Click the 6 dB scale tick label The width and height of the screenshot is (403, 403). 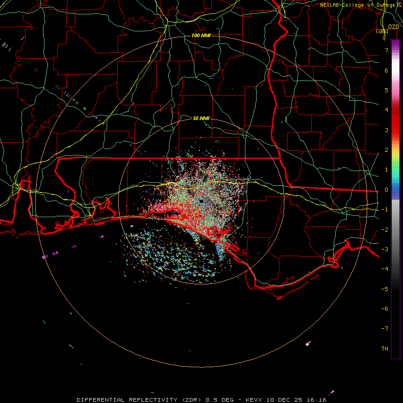[x=386, y=70]
